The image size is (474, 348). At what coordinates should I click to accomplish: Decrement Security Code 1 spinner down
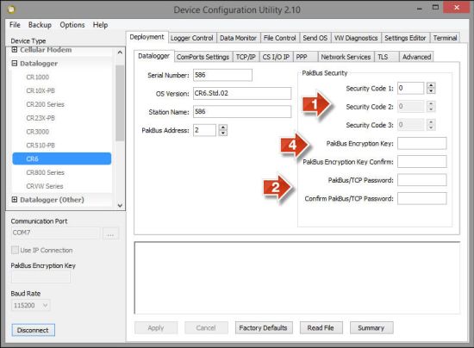click(431, 91)
